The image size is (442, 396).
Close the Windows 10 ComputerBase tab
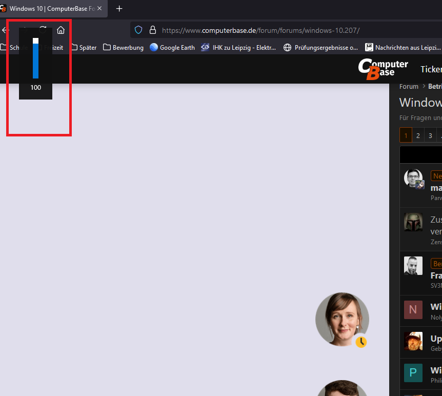coord(99,8)
